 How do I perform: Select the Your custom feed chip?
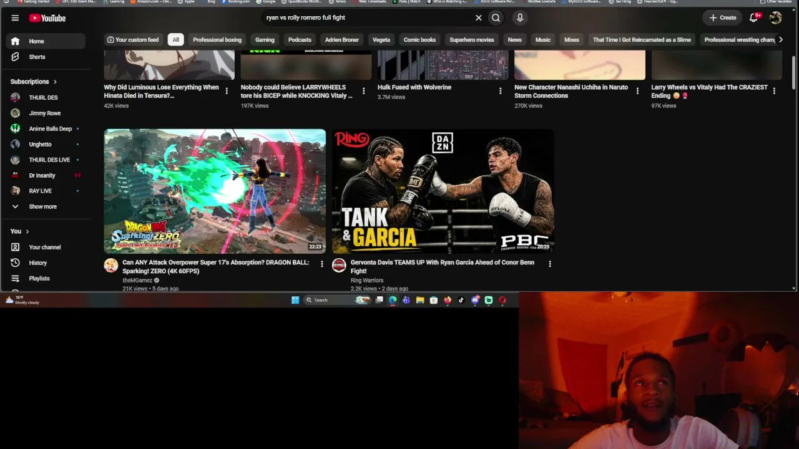click(x=132, y=40)
